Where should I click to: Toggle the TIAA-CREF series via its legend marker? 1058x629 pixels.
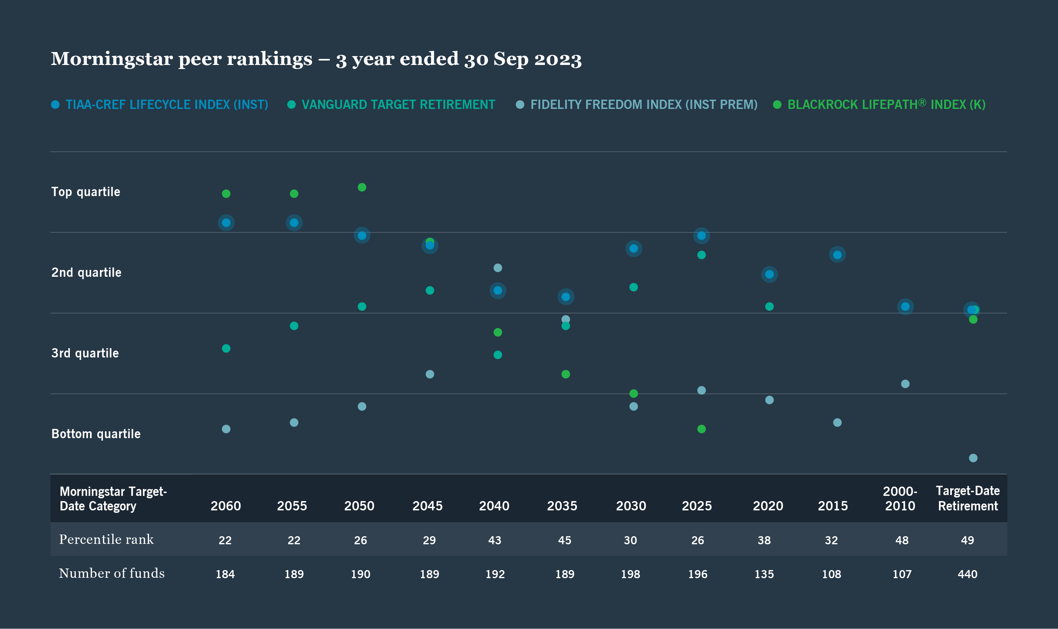click(56, 104)
